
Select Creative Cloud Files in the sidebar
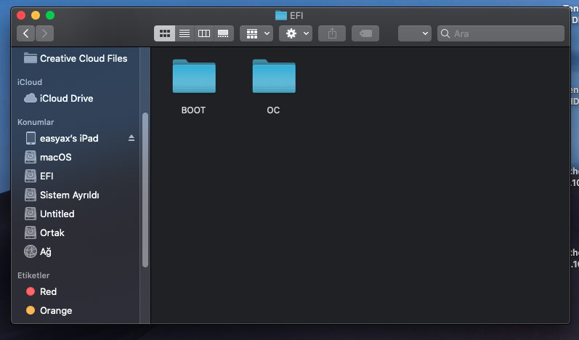83,58
